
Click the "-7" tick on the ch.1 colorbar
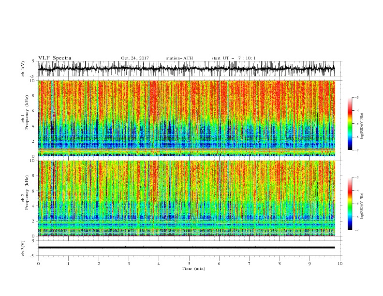pos(356,150)
